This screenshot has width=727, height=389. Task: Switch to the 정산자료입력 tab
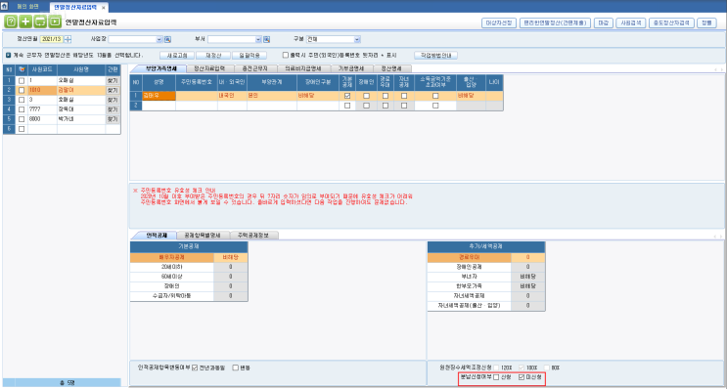pyautogui.click(x=209, y=68)
